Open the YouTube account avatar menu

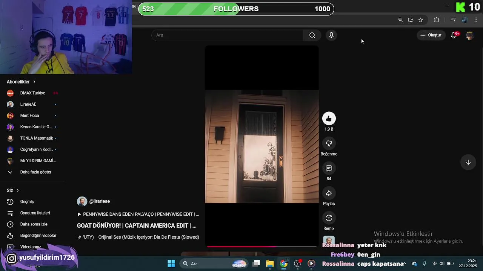pos(469,35)
